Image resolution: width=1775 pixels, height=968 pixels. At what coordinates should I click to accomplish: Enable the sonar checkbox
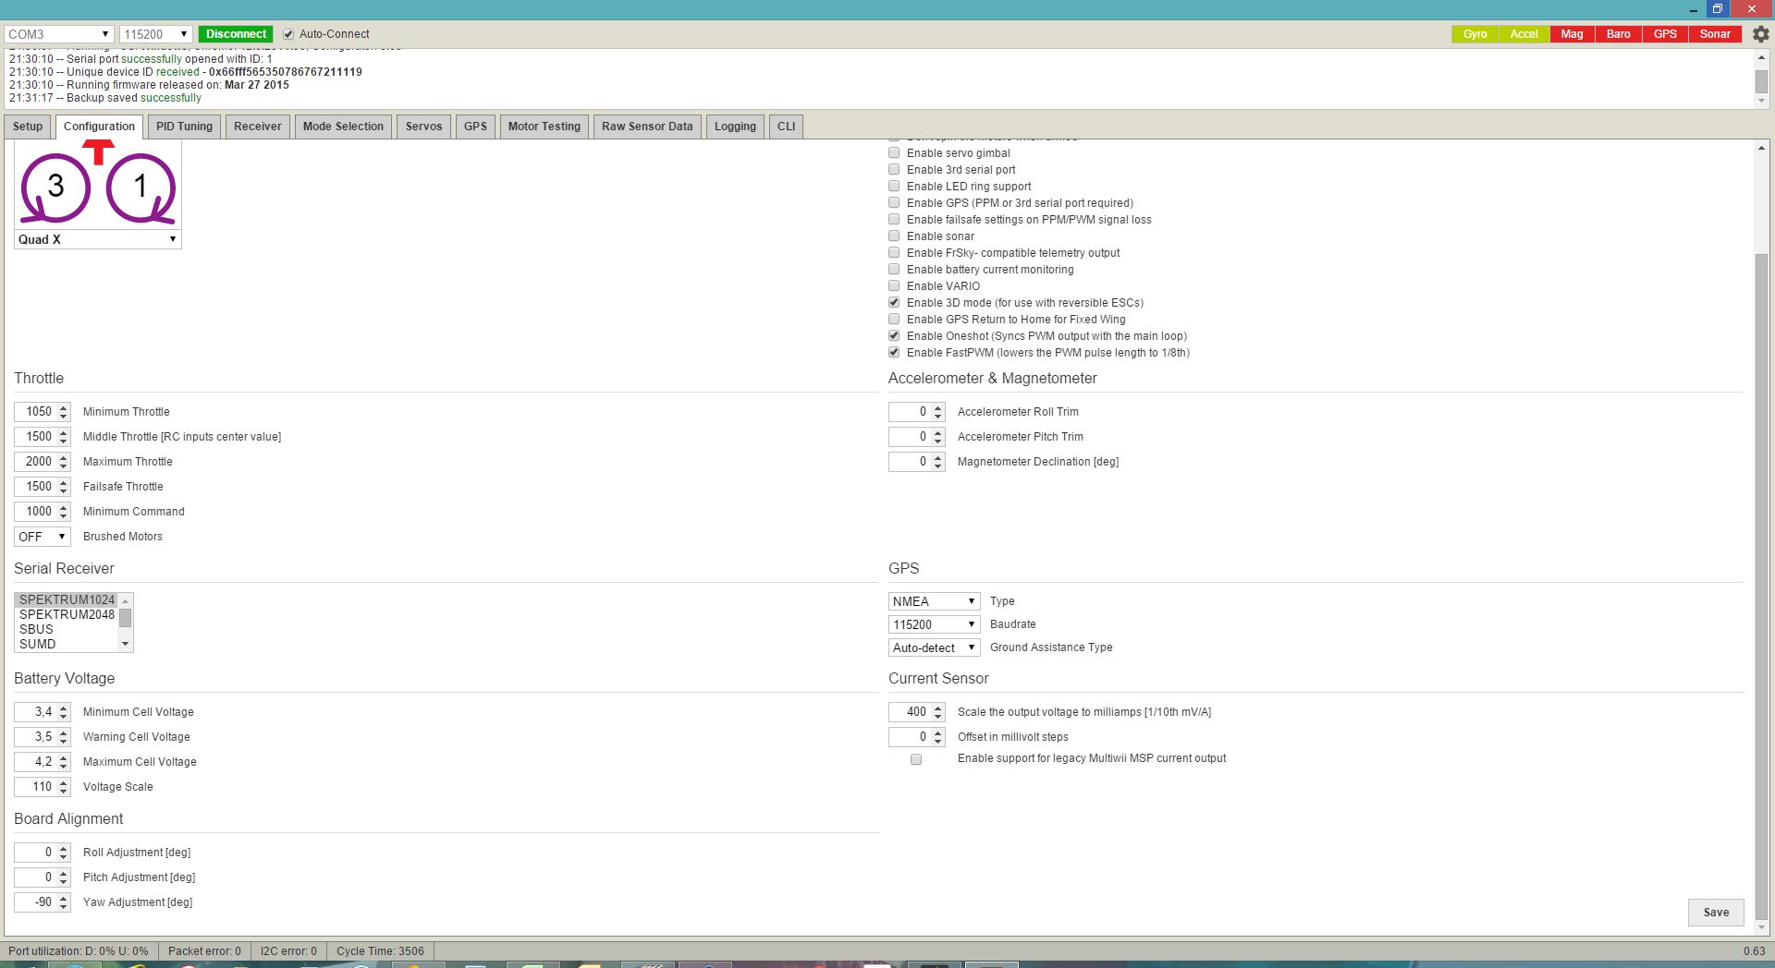[894, 236]
